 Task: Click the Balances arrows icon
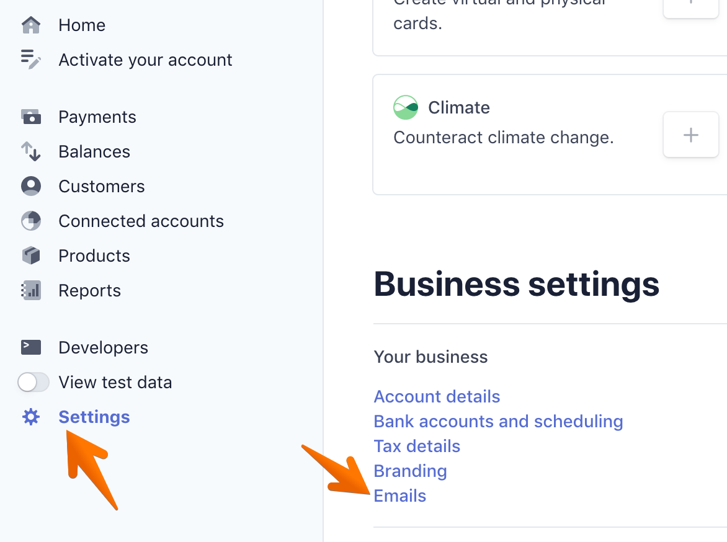[x=31, y=151]
